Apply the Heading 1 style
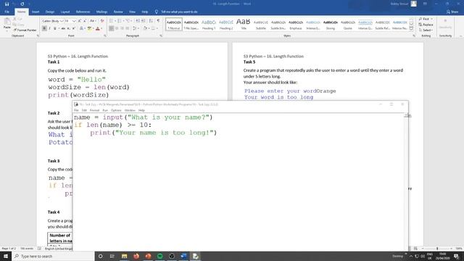 point(209,24)
